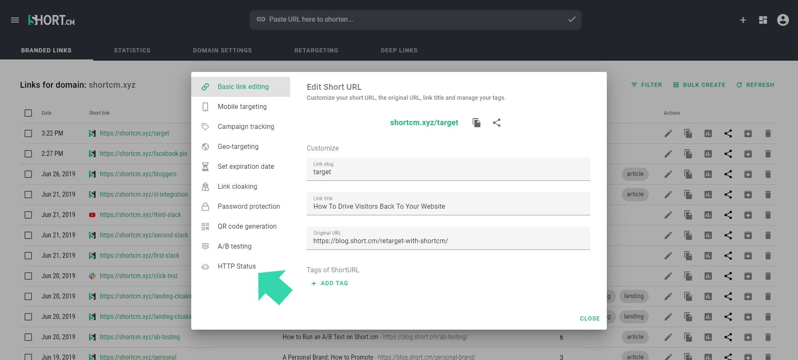Copy the facebook-pix link row
This screenshot has height=360, width=798.
tap(688, 154)
